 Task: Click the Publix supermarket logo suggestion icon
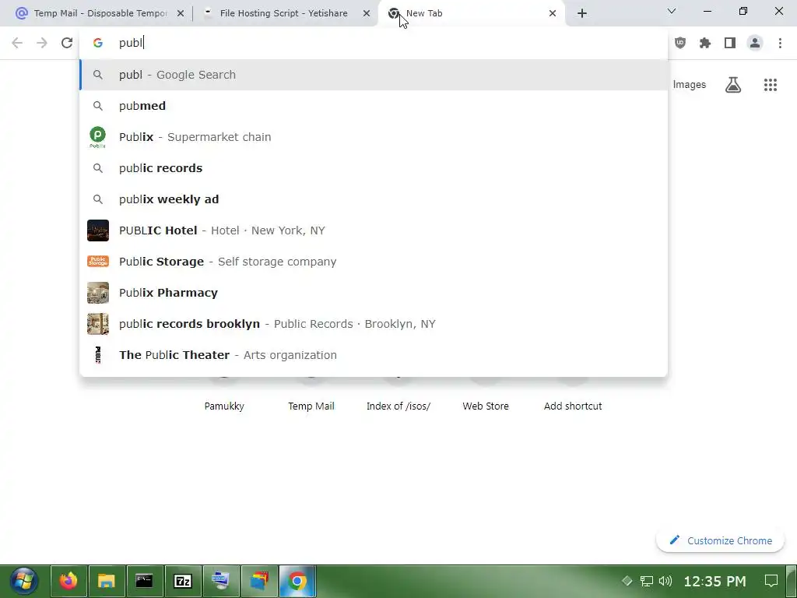point(97,137)
